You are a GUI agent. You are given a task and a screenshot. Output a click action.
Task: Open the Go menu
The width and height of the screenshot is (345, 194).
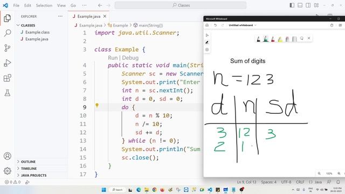tap(73, 5)
